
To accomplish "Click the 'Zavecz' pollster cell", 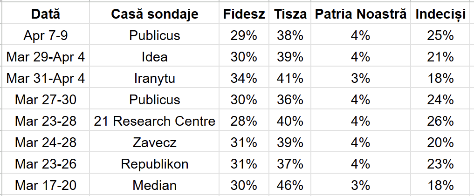I will (154, 142).
